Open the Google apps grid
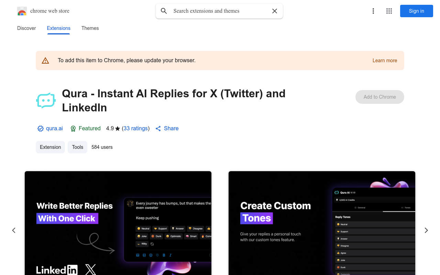This screenshot has height=275, width=440. pyautogui.click(x=389, y=11)
